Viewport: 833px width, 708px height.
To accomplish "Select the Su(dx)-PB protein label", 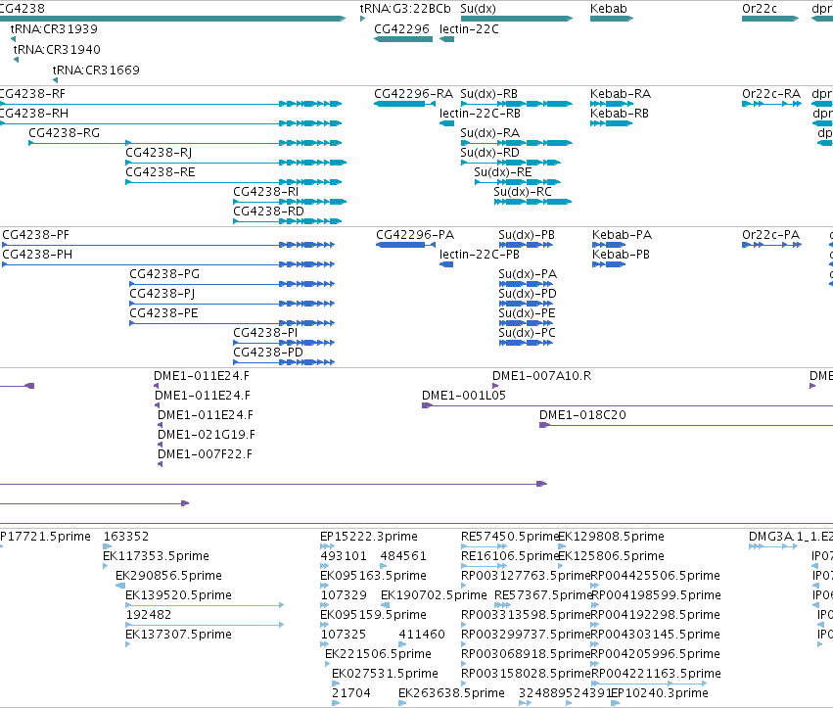I will click(x=527, y=235).
